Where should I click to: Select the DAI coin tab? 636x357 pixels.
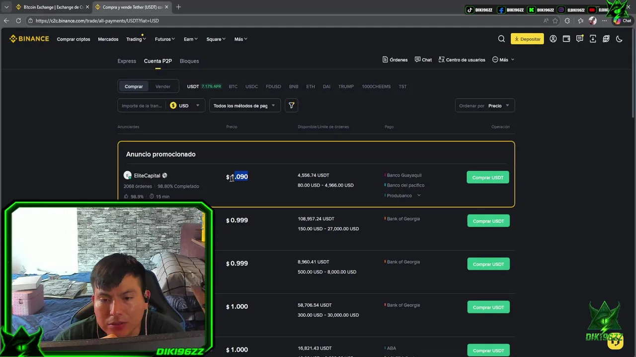click(326, 86)
